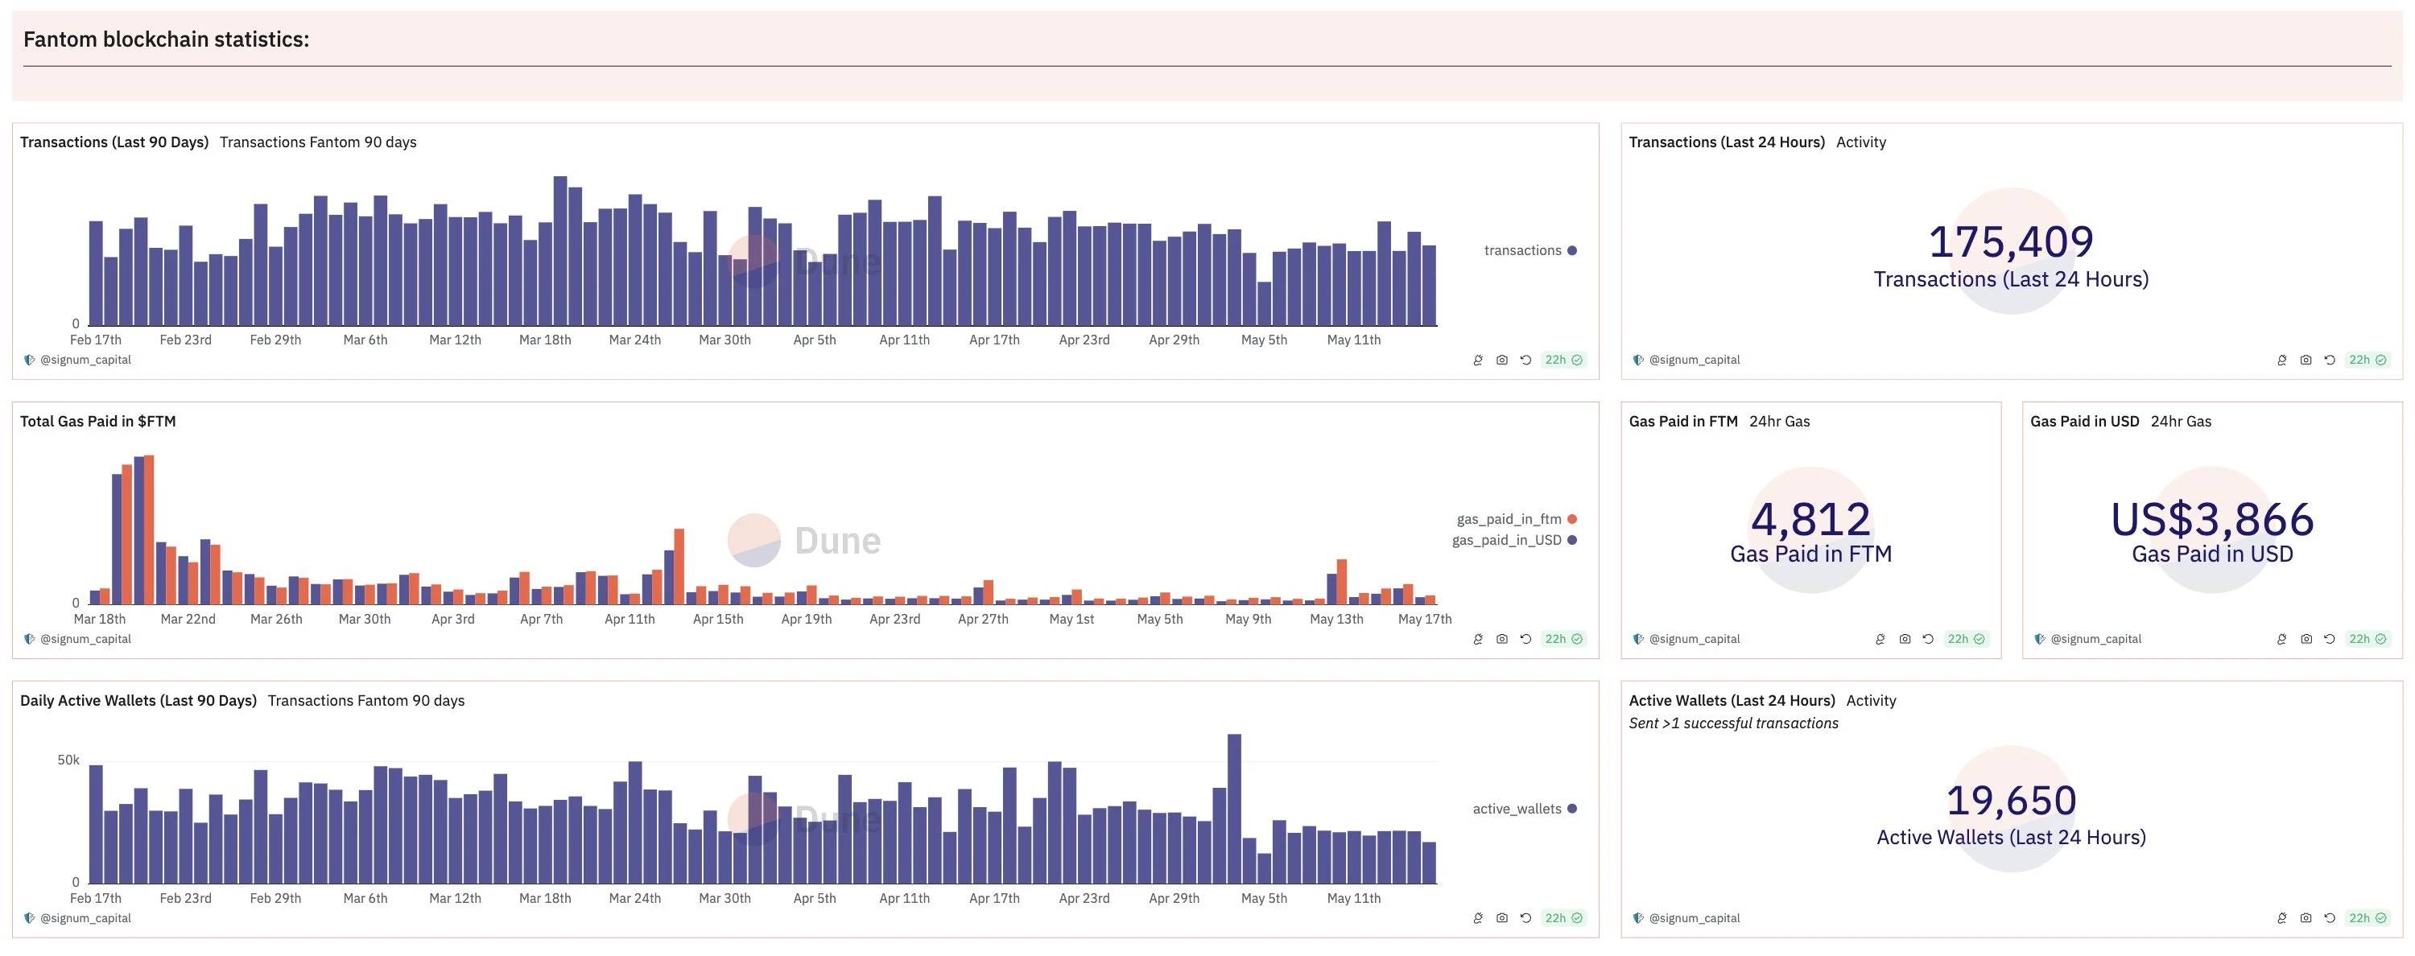Viewport: 2415px width, 956px height.
Task: Refresh the Daily Active Wallets chart
Action: [1525, 918]
